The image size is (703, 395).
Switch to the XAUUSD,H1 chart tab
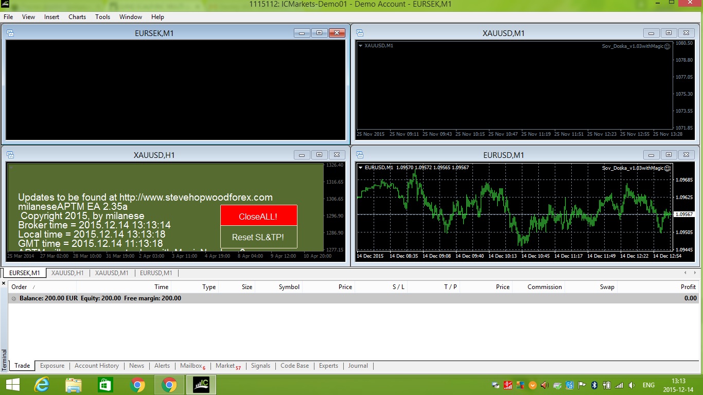pyautogui.click(x=67, y=273)
